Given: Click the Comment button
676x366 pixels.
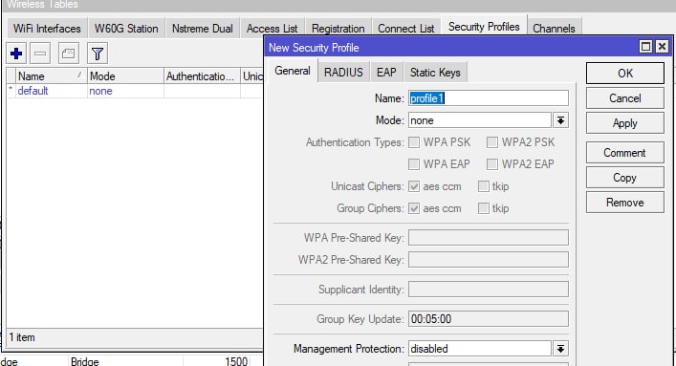Looking at the screenshot, I should [624, 153].
